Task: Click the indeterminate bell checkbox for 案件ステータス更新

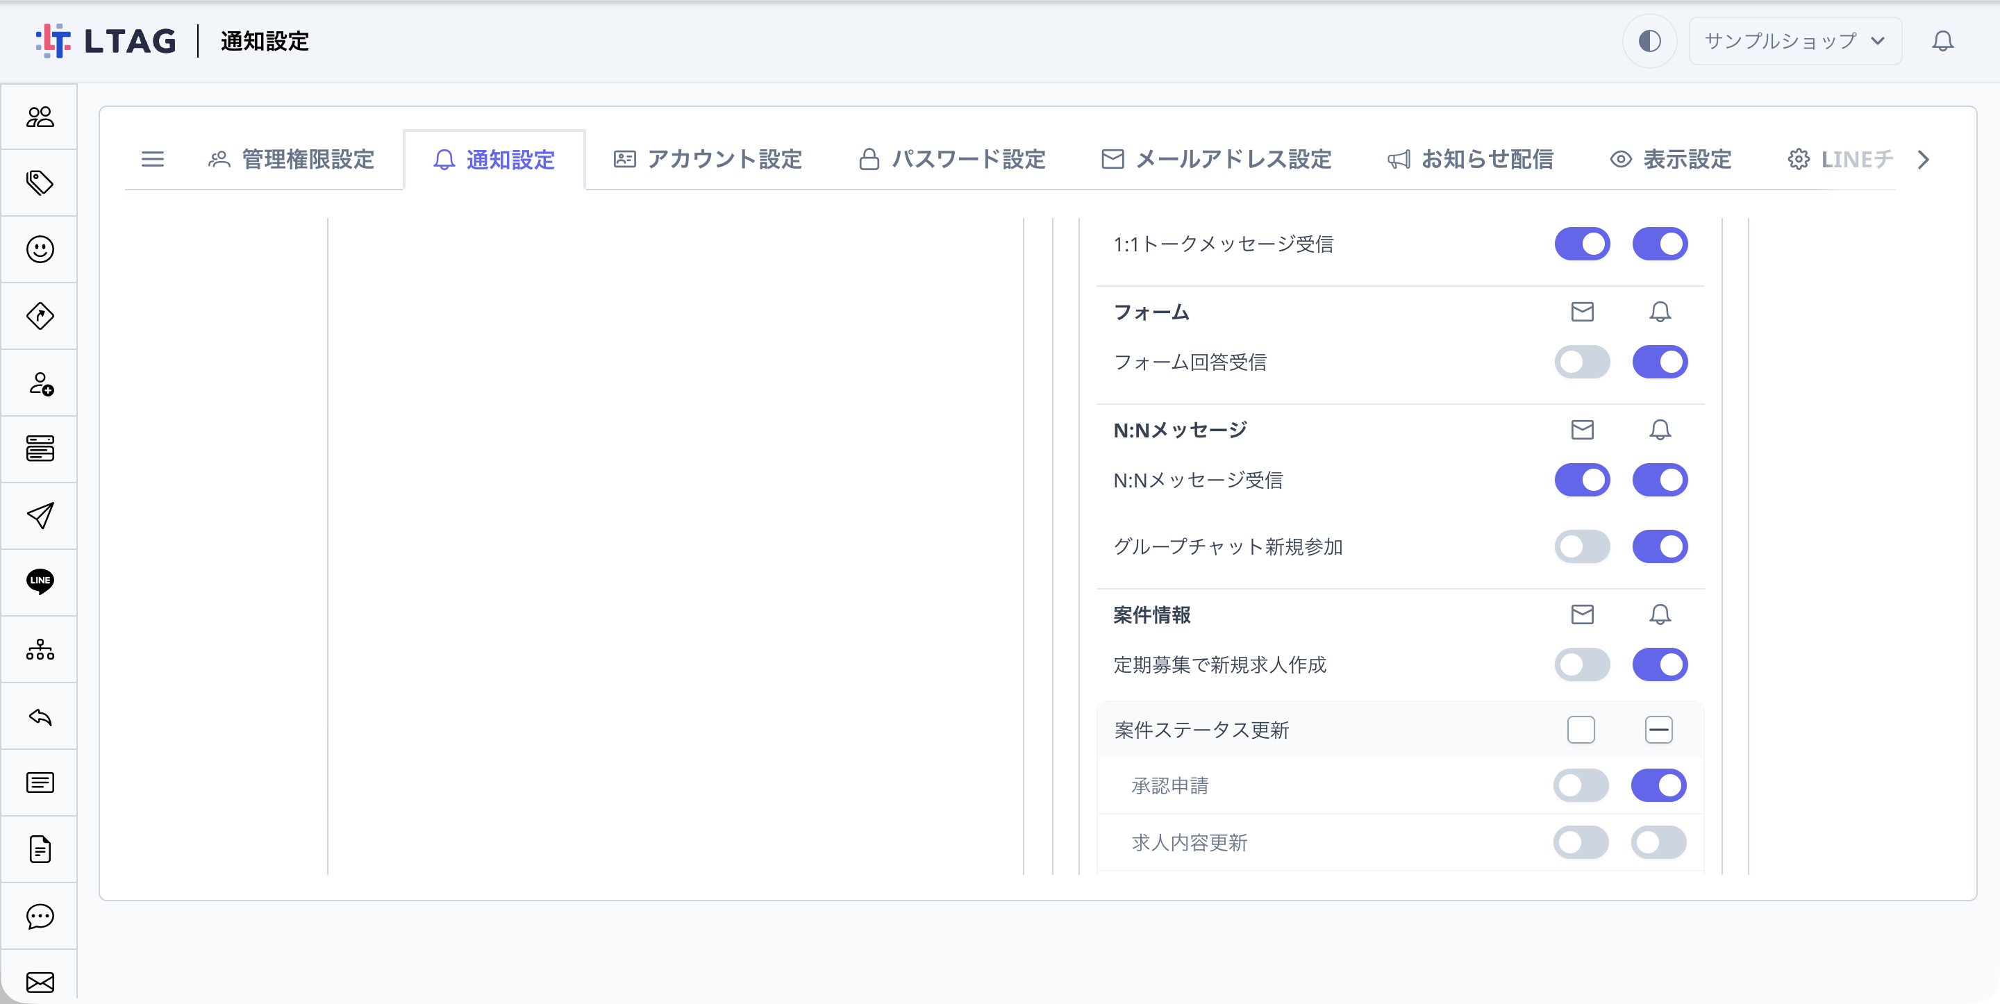Action: point(1658,730)
